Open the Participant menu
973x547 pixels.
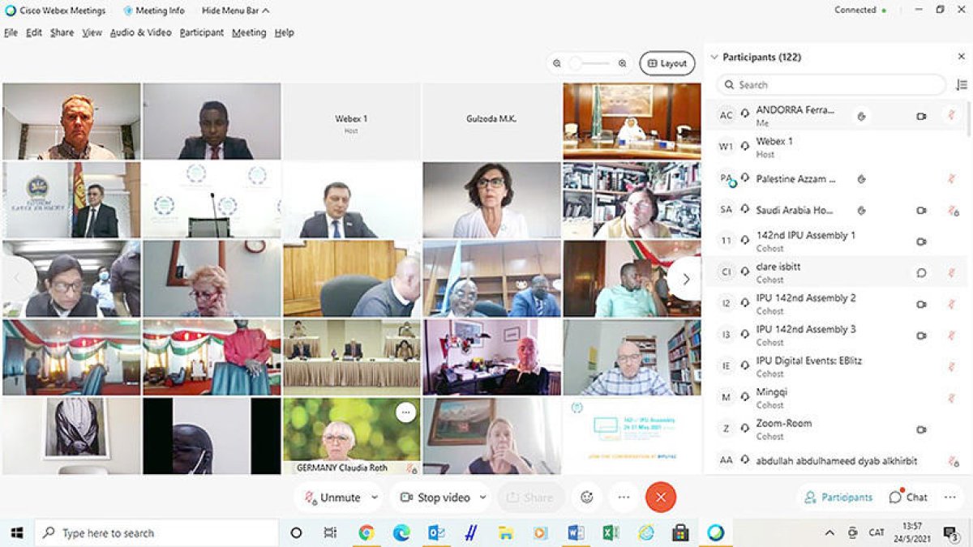click(x=201, y=32)
